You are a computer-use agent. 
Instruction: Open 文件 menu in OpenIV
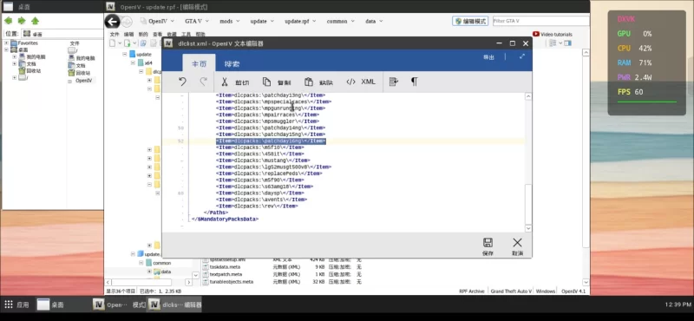click(x=115, y=35)
